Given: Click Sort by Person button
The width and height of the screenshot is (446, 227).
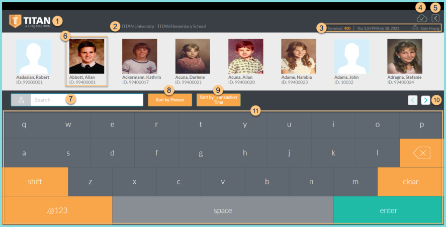Looking at the screenshot, I should point(170,100).
